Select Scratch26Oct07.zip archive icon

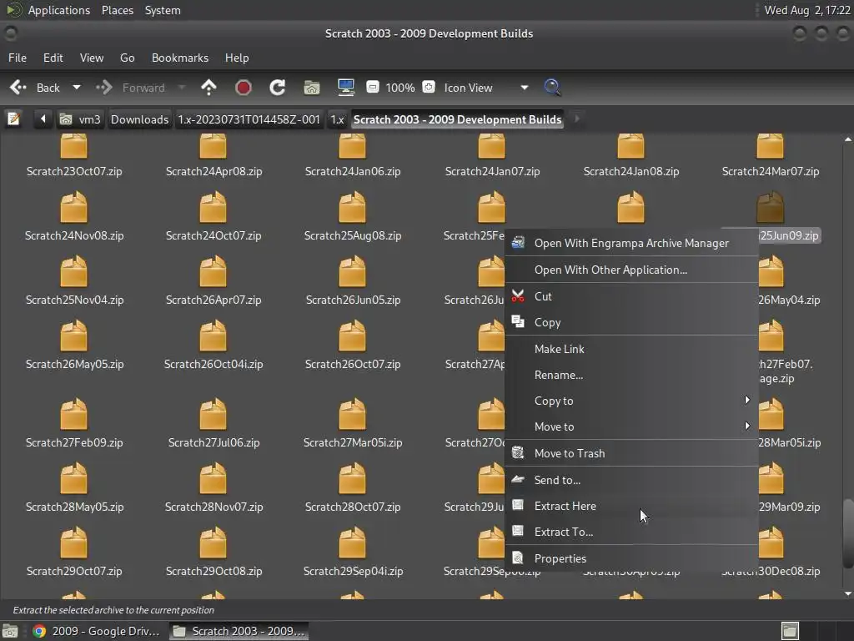click(353, 336)
